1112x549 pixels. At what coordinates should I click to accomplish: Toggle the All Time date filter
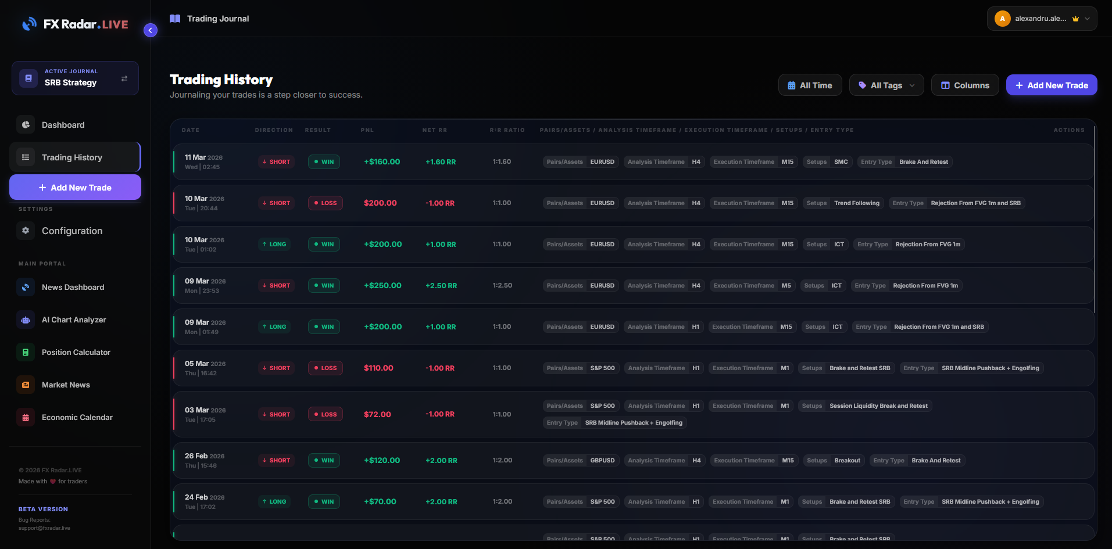point(810,85)
